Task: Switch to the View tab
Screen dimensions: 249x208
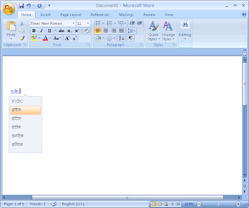Action: coord(169,15)
